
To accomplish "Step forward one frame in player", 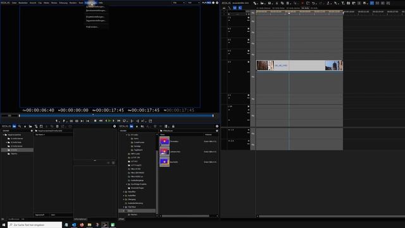I will pyautogui.click(x=113, y=121).
